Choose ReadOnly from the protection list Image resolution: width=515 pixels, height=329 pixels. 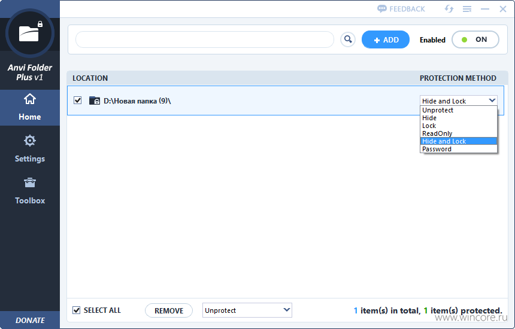tap(459, 133)
